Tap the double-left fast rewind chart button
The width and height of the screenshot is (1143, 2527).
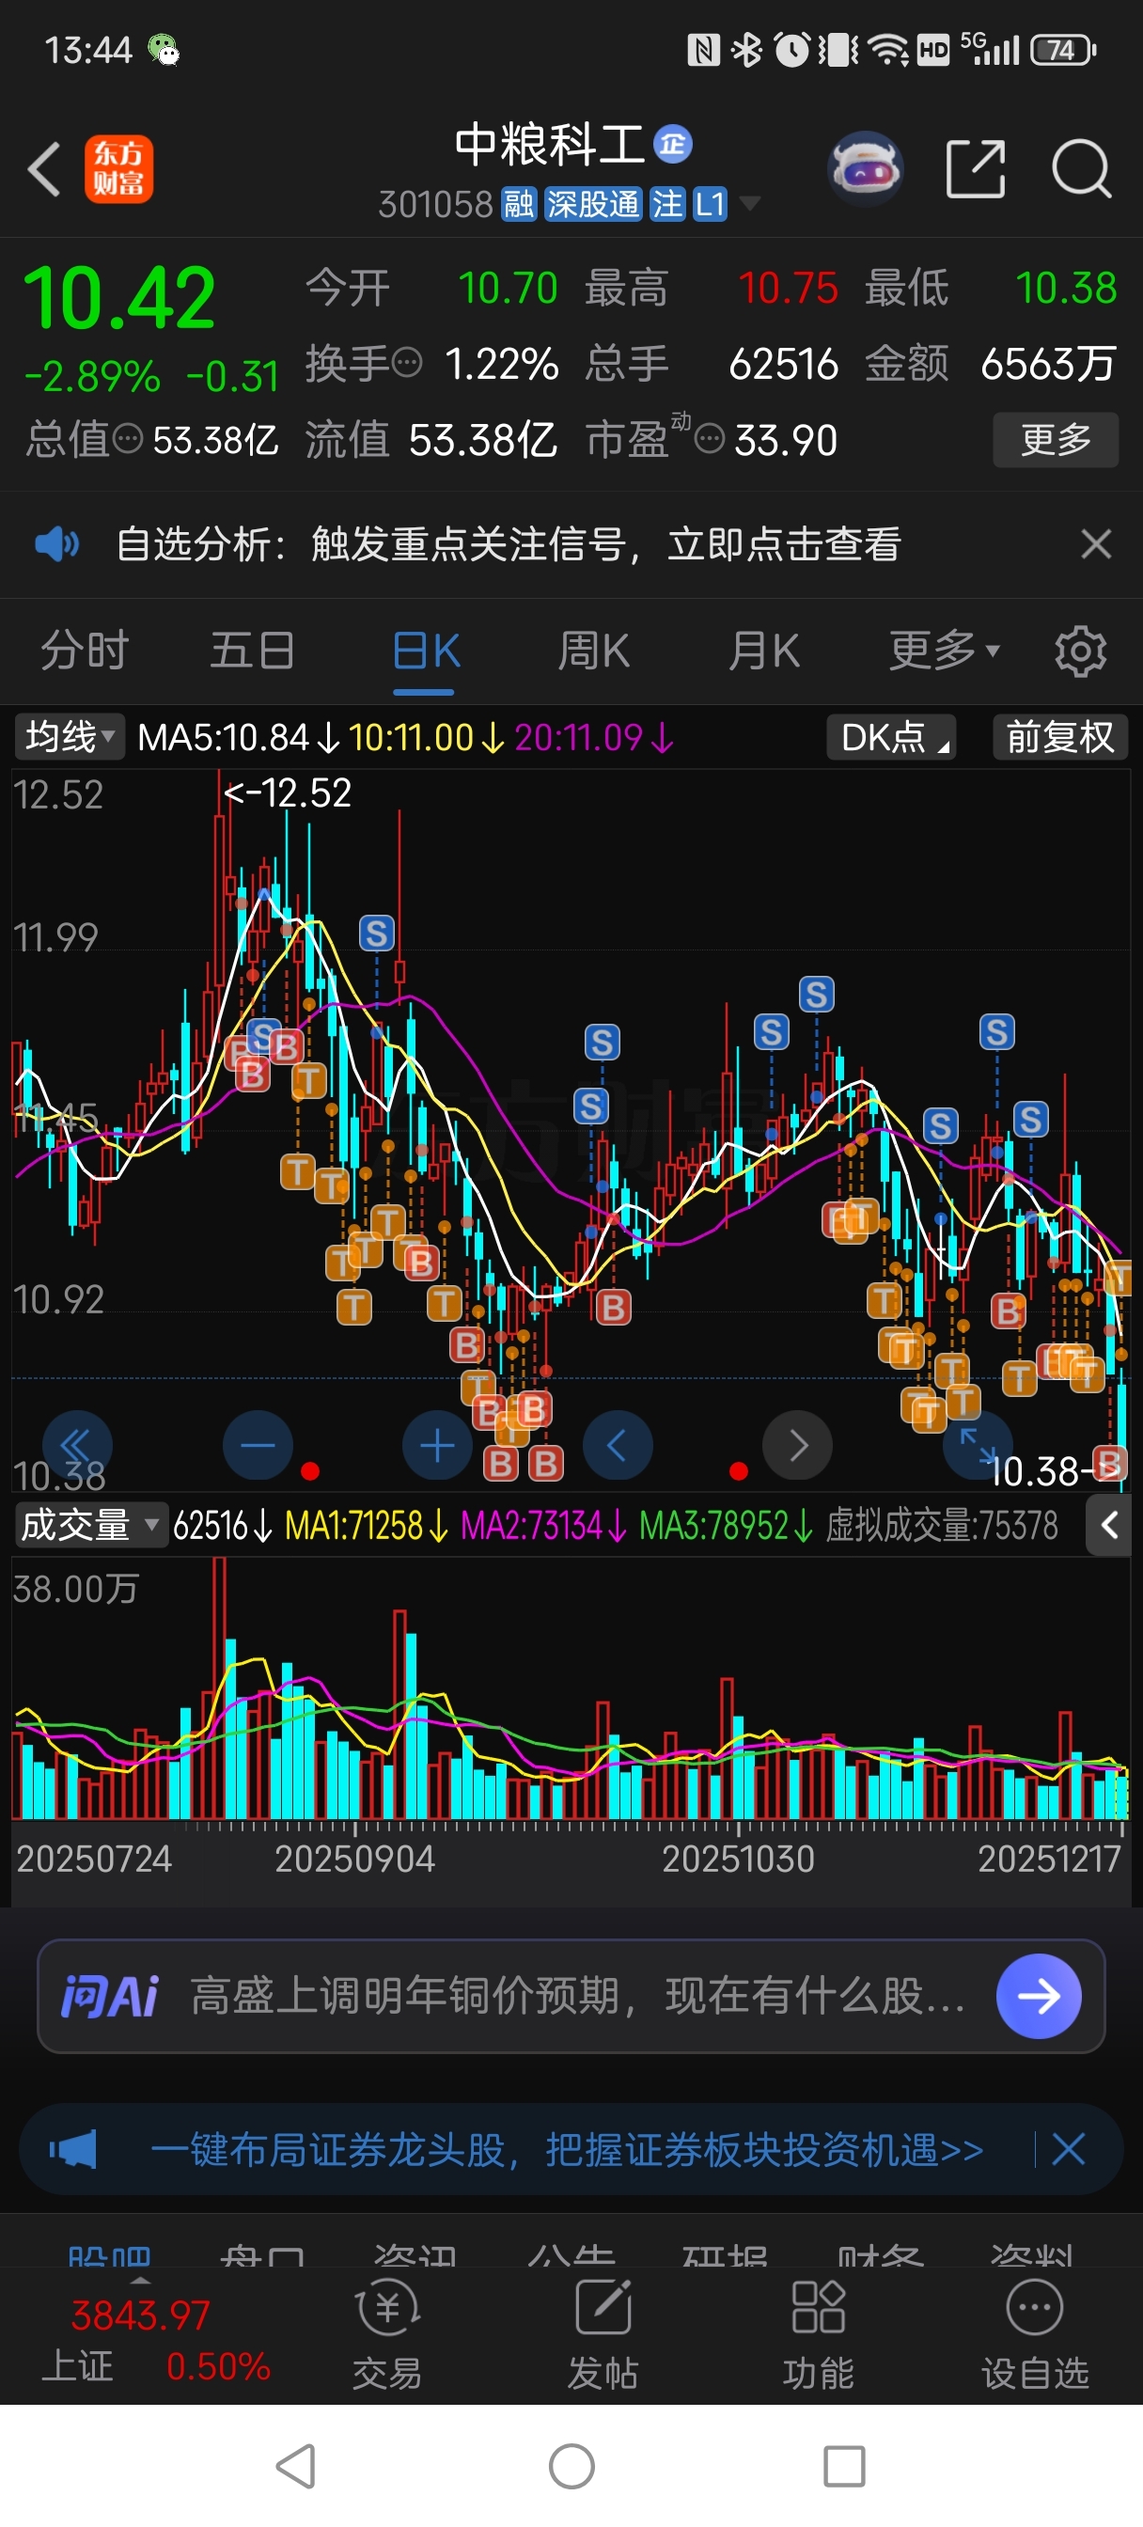77,1445
